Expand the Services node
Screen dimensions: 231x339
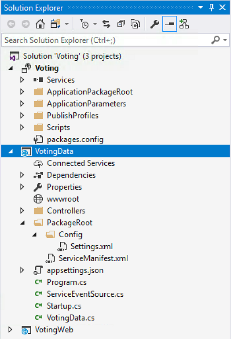coord(22,80)
